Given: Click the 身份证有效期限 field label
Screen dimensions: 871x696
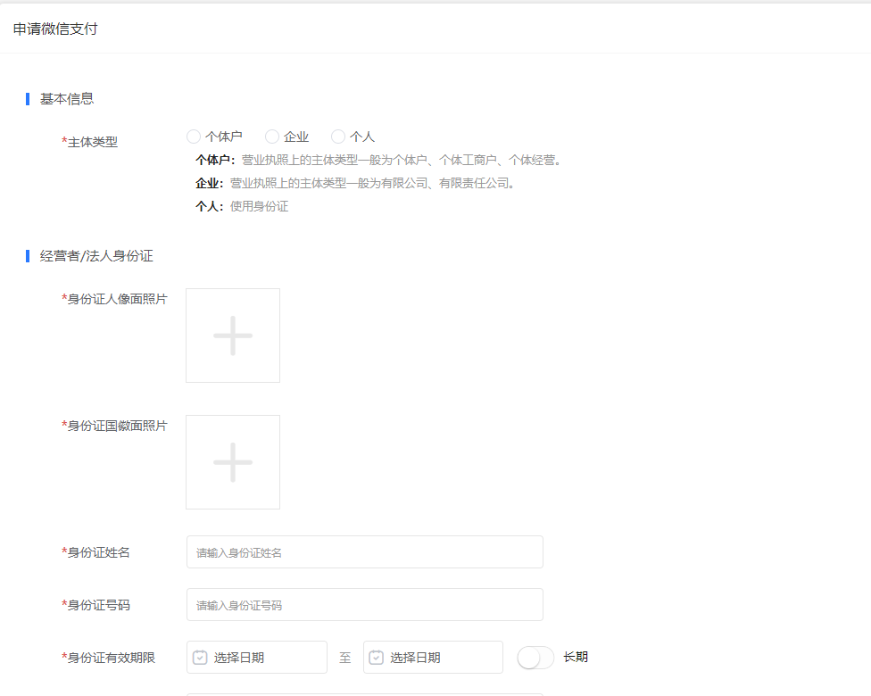Looking at the screenshot, I should (x=111, y=658).
